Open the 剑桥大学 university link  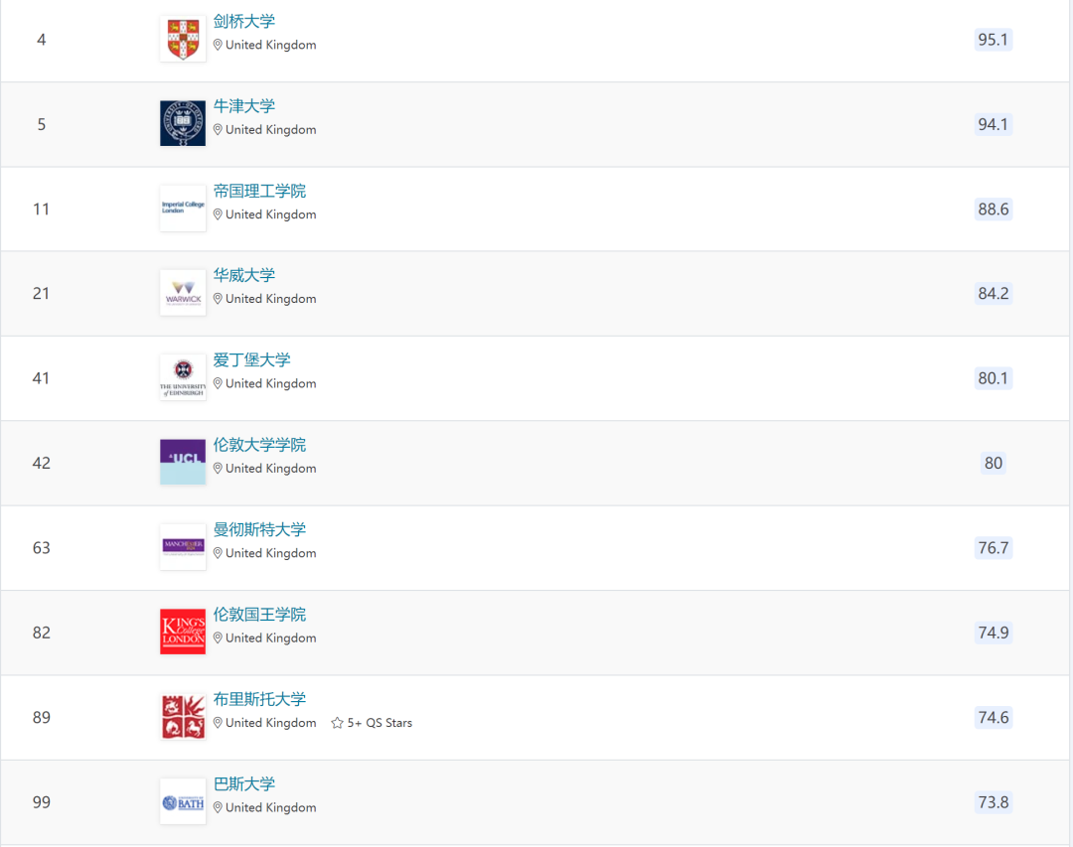click(x=244, y=21)
